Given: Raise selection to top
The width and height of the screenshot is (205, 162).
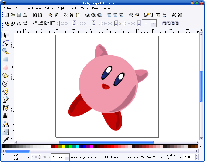Looking at the screenshot, I should [53, 23].
